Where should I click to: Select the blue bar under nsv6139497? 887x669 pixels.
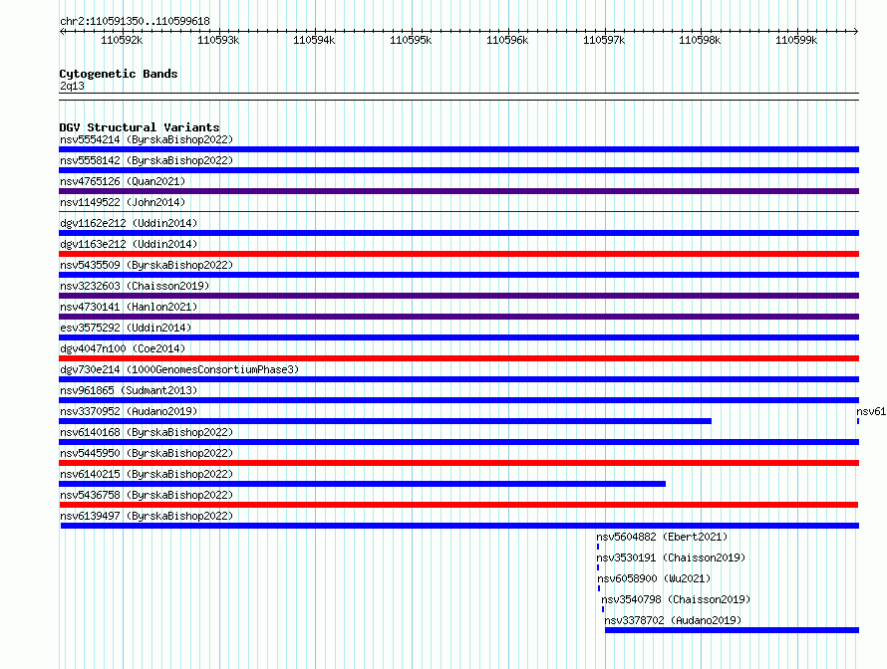tap(459, 526)
